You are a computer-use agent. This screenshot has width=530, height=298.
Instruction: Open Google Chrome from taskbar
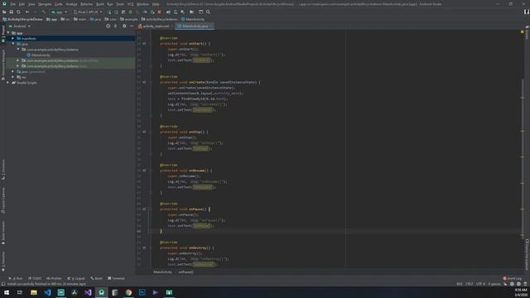coord(128,292)
